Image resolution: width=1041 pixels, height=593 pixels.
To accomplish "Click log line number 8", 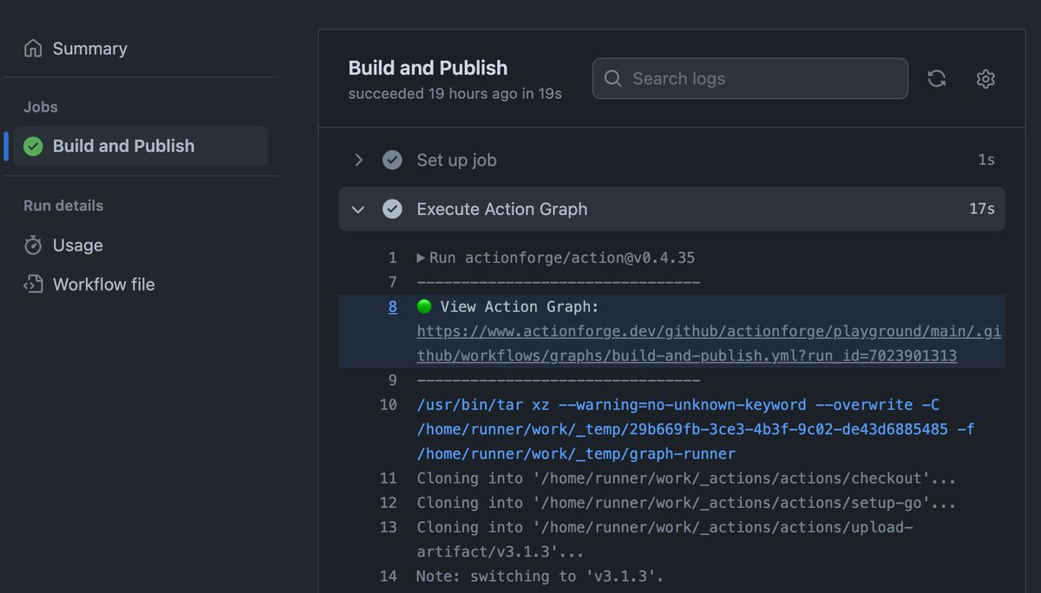I will click(393, 307).
